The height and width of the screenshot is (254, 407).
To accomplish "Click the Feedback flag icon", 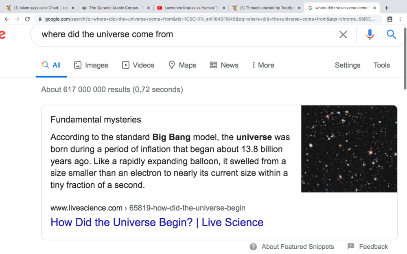I will 351,246.
